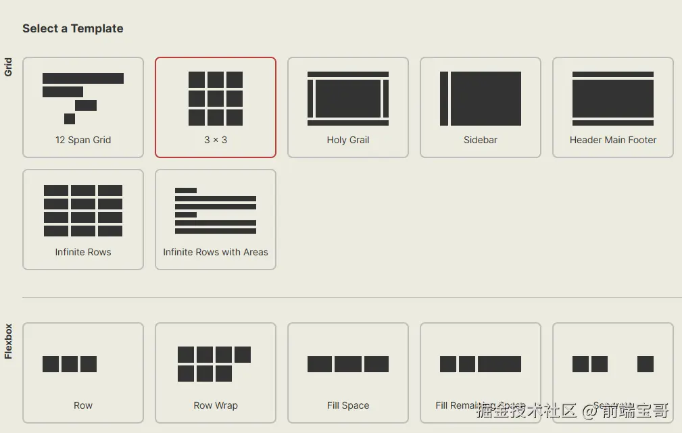Pick the last separated-blocks flexbox template
This screenshot has height=433, width=682.
tap(612, 372)
